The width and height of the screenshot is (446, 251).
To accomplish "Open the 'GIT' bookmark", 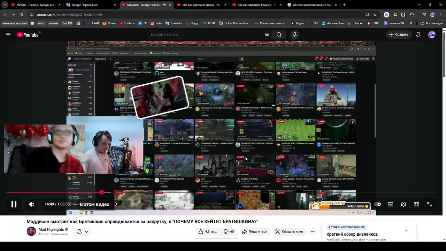I will pos(313,23).
